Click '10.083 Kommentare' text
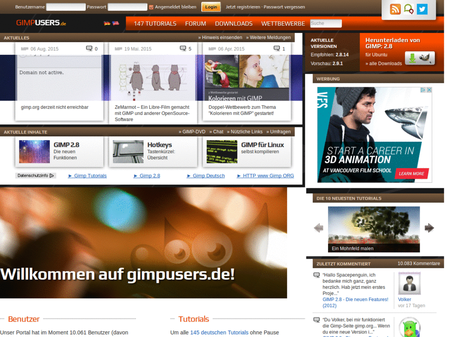The width and height of the screenshot is (449, 337). click(419, 264)
